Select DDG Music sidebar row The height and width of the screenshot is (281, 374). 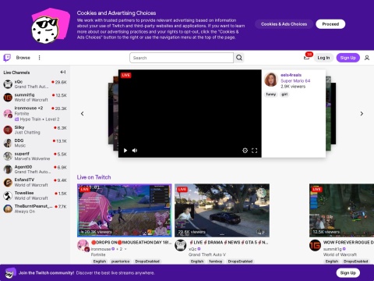(x=35, y=143)
